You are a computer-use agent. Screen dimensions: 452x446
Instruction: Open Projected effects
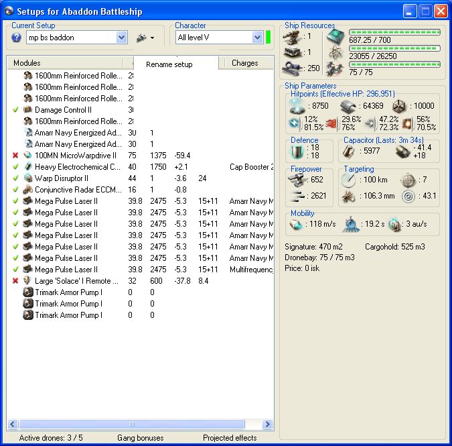(230, 438)
